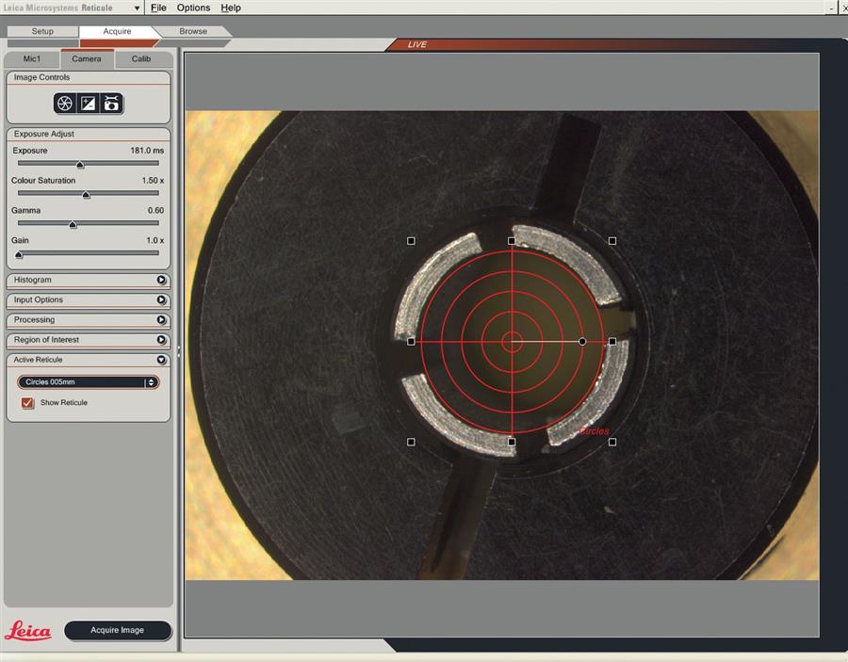Click the reticule bottom-center handle
This screenshot has height=662, width=848.
coord(512,442)
